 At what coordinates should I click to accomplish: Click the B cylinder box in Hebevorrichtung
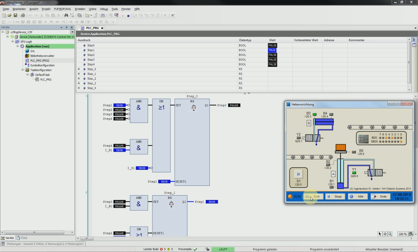(309, 123)
